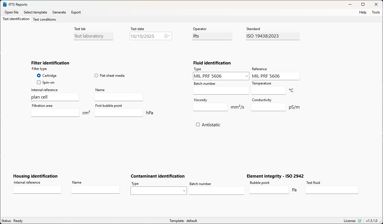
Task: Switch to the Test conditions tab
Action: coord(44,19)
